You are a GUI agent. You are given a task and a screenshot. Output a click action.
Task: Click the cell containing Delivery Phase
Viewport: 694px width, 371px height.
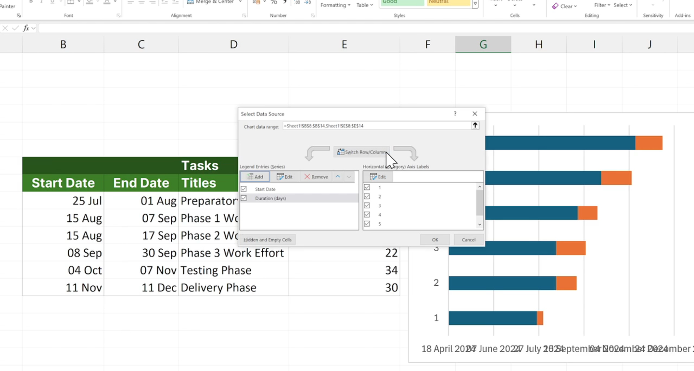(234, 287)
